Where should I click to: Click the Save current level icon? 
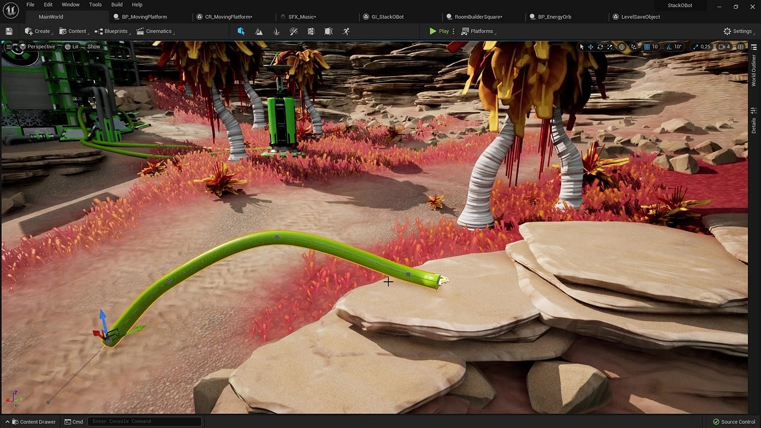(x=9, y=31)
